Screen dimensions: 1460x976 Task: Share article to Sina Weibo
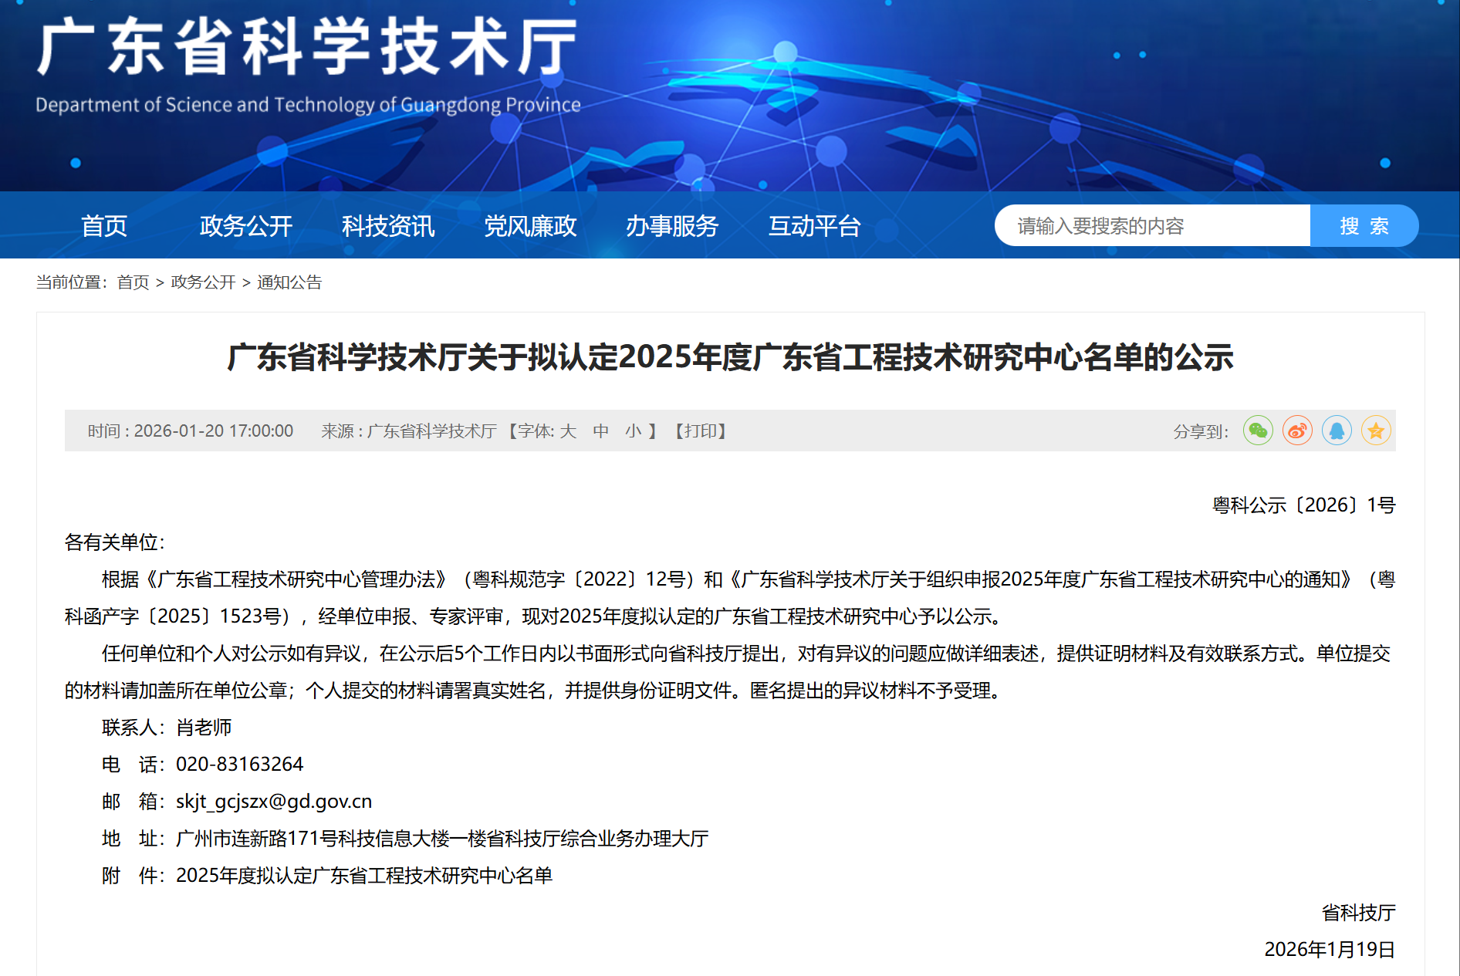click(x=1297, y=431)
